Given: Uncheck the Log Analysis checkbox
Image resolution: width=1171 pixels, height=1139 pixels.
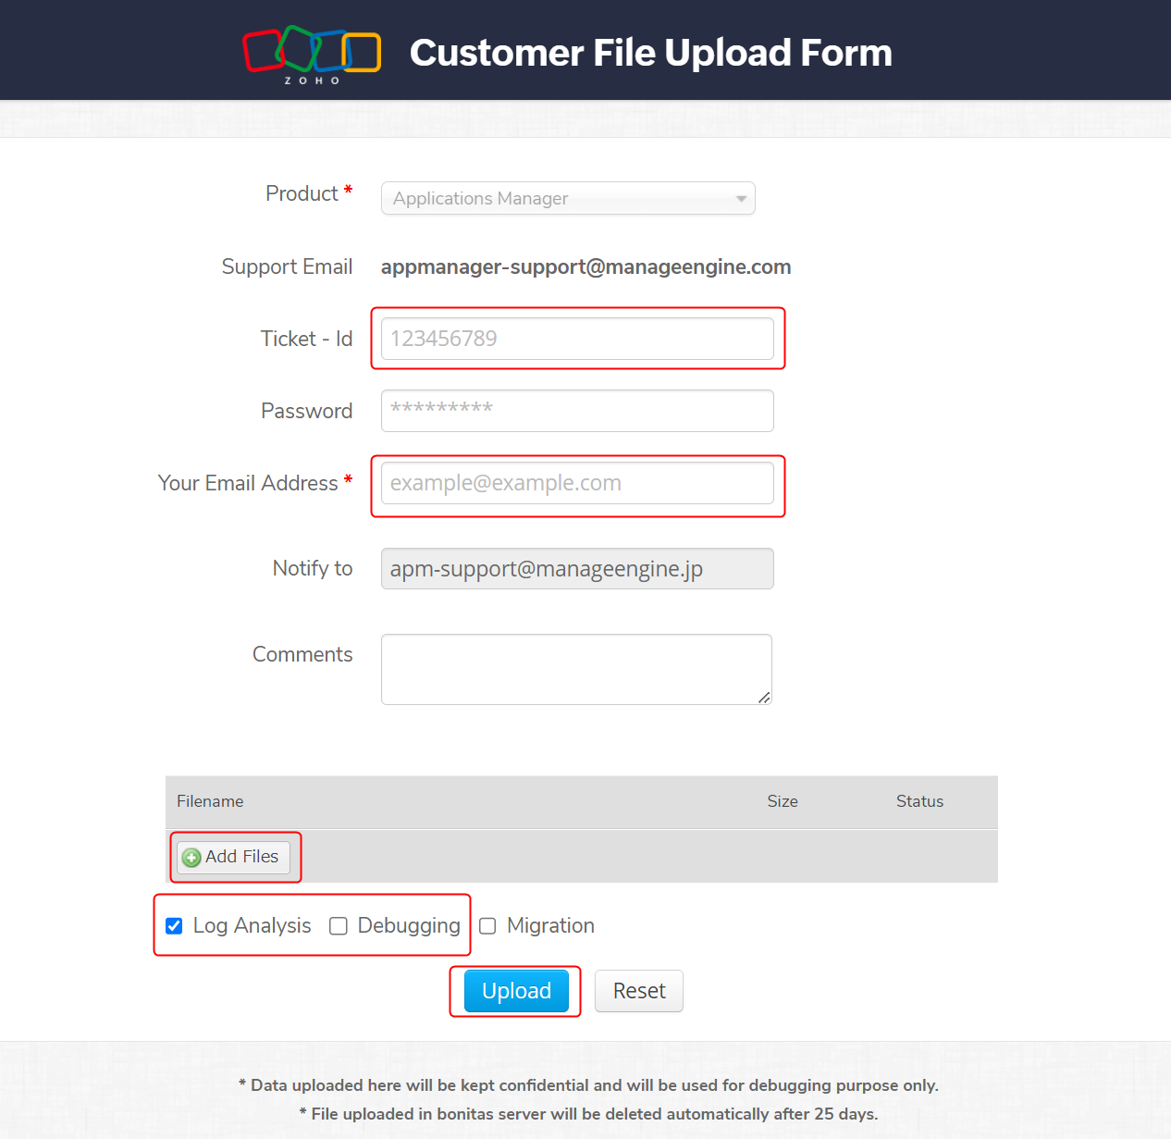Looking at the screenshot, I should coord(174,926).
